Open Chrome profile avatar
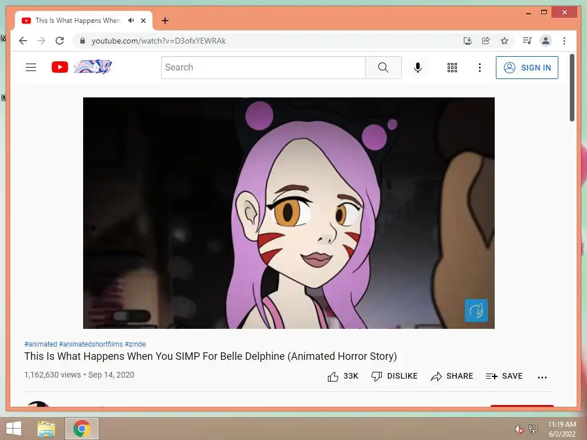Screen dimensions: 587x440 (x=546, y=41)
